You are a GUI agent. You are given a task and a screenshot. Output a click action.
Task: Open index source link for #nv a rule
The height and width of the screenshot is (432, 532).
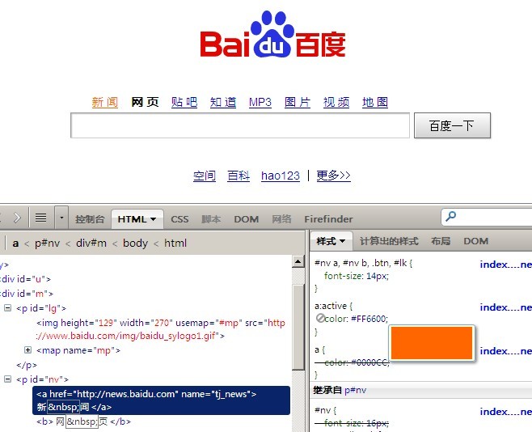505,265
